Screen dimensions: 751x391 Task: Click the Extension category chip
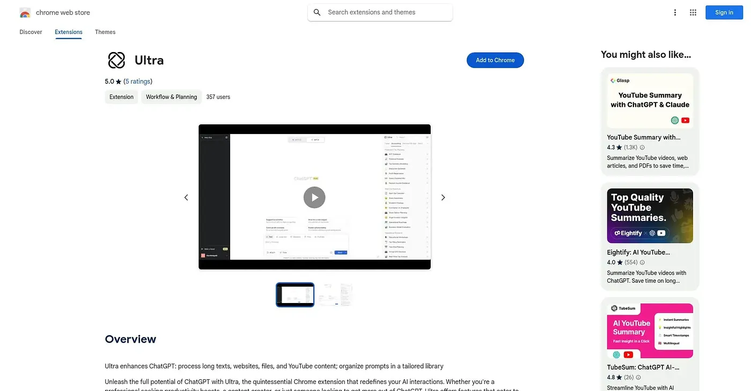pos(121,97)
